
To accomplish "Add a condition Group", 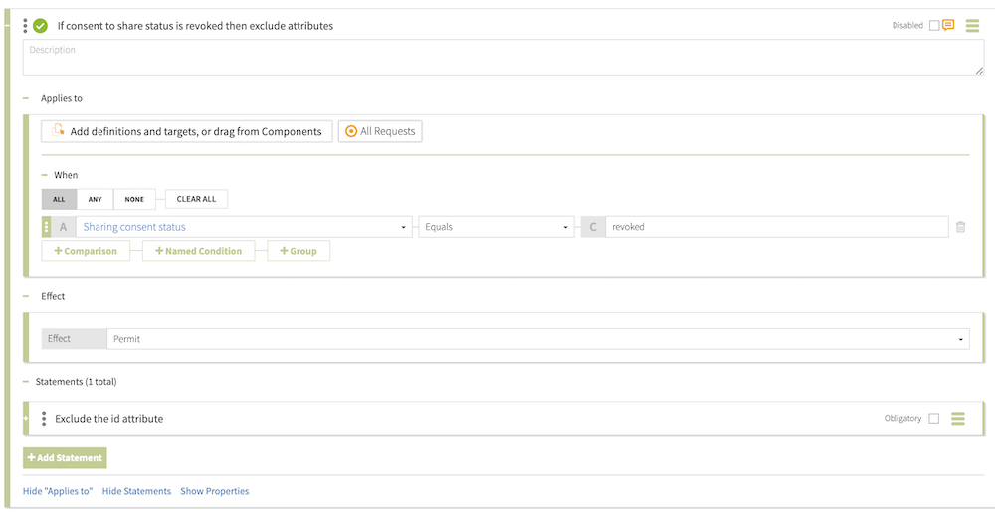I will click(298, 251).
